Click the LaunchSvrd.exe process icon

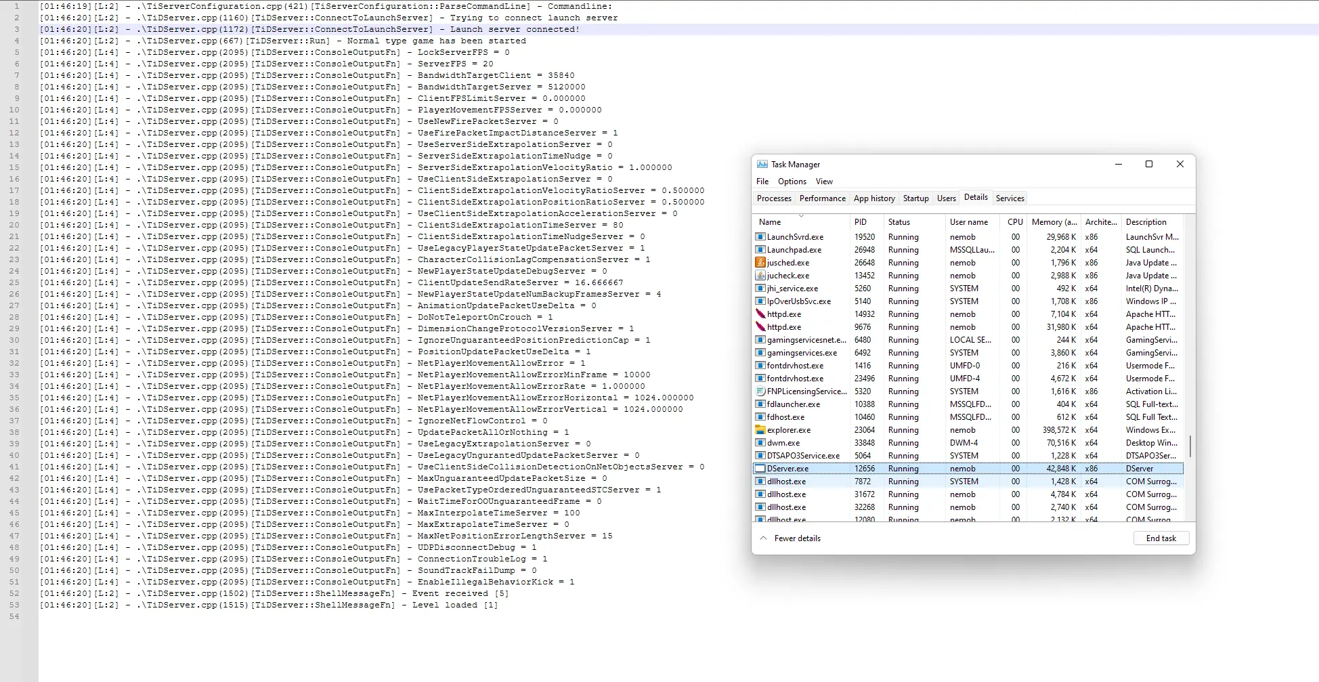click(x=760, y=237)
